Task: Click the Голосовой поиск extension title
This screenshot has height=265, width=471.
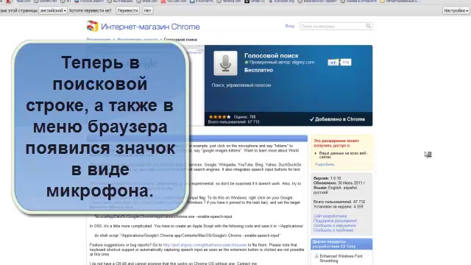Action: click(272, 56)
